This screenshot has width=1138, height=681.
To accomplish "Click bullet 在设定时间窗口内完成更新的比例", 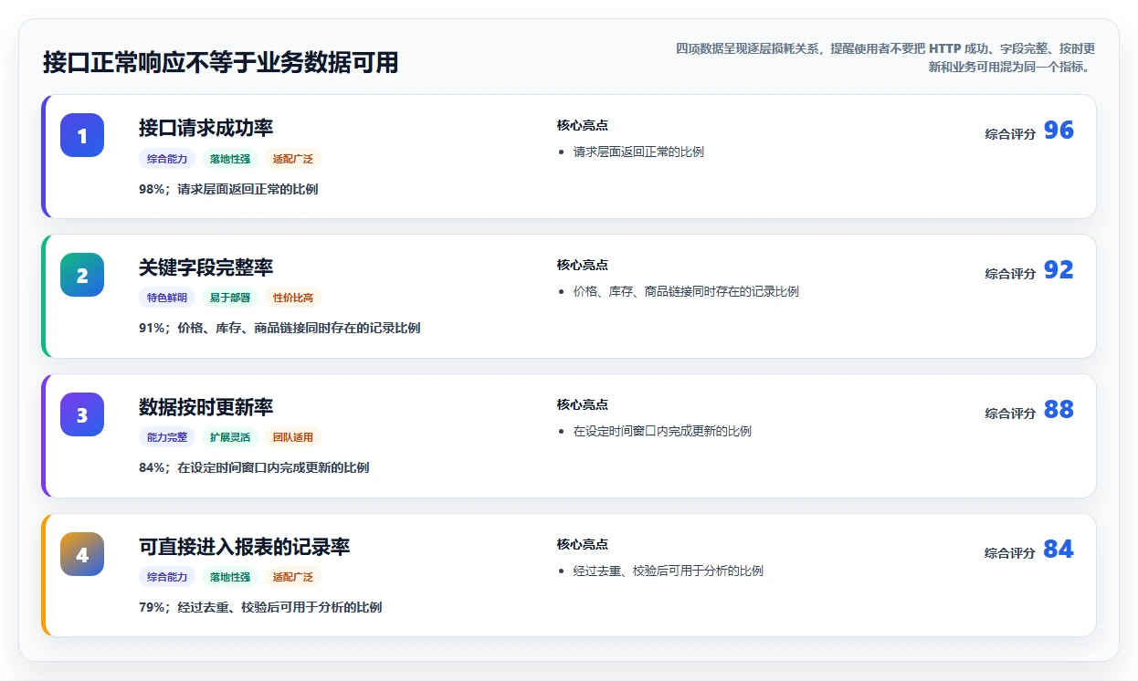I will tap(662, 431).
